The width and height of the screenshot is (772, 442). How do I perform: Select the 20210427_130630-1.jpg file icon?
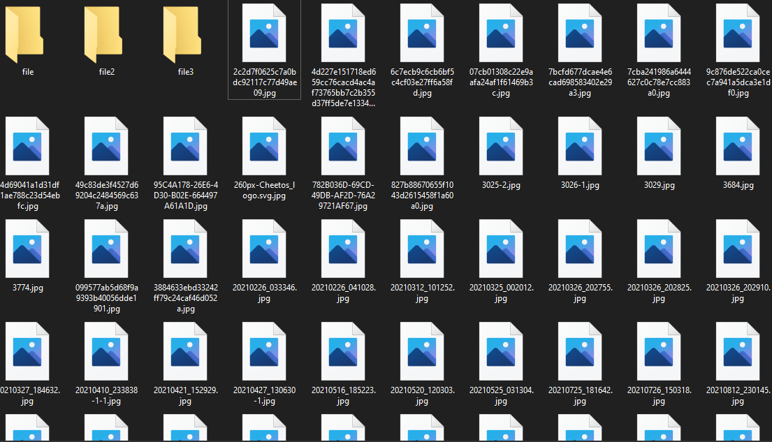(x=264, y=351)
